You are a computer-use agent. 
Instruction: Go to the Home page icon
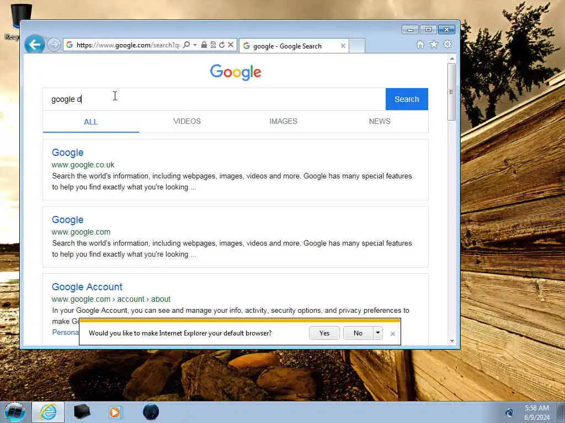pos(420,45)
